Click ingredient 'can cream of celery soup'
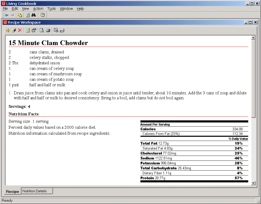Image resolution: width=261 pixels, height=204 pixels. click(x=52, y=68)
